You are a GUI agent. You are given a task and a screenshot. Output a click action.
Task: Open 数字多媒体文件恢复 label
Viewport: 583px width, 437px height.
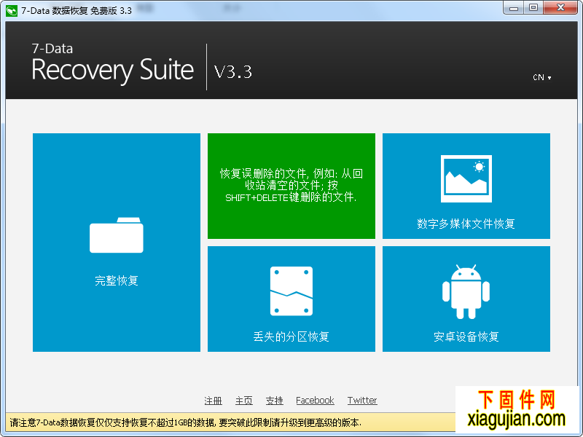(x=466, y=224)
